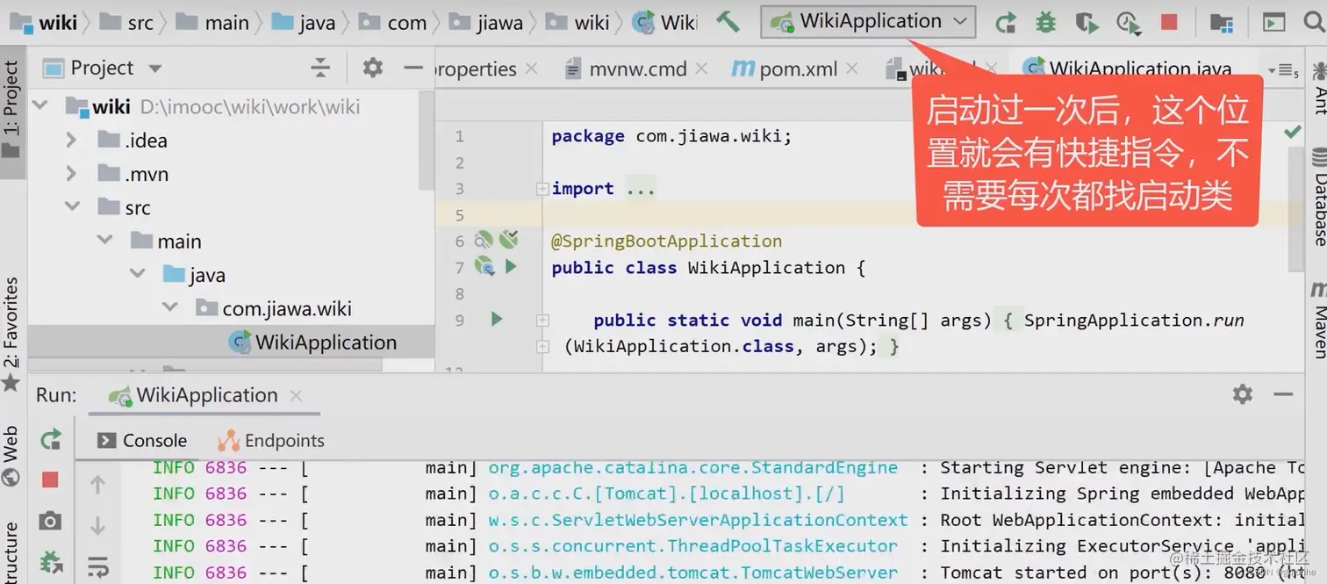Jump up the stack trace with the up arrow
The image size is (1327, 584).
(97, 484)
